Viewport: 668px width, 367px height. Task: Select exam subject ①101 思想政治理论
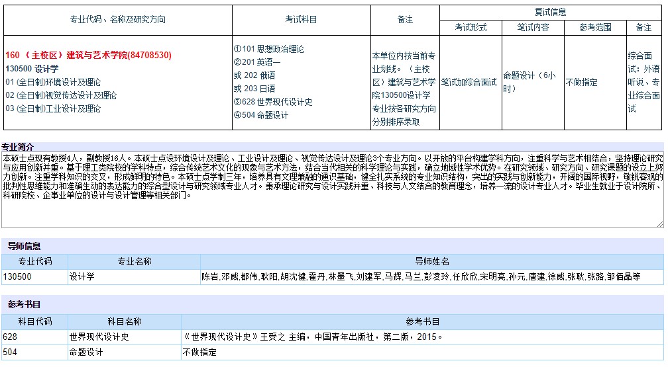click(269, 49)
